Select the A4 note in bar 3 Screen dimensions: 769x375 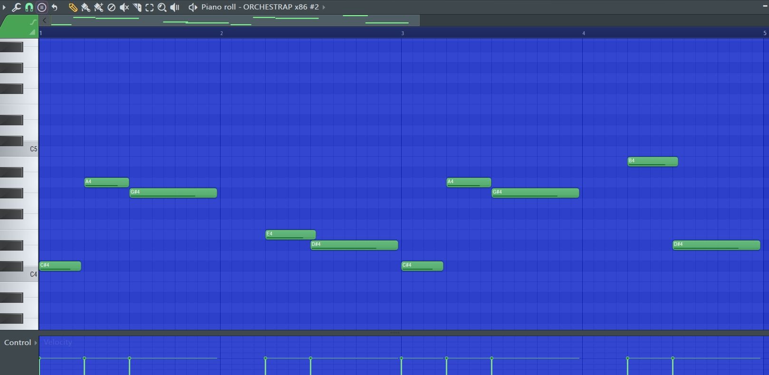(469, 182)
